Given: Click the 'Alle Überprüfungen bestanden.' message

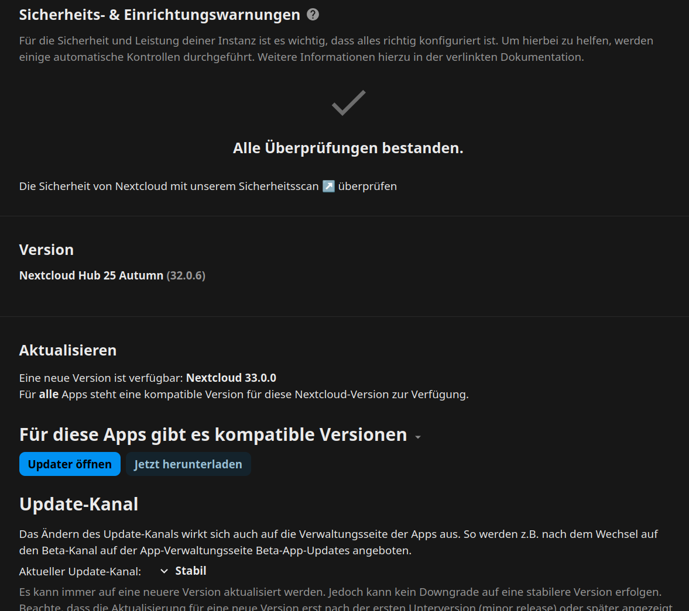Looking at the screenshot, I should pos(348,148).
